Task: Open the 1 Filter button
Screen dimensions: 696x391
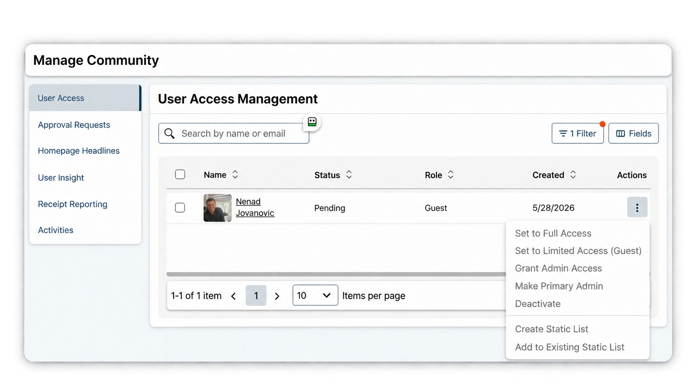Action: click(x=577, y=133)
